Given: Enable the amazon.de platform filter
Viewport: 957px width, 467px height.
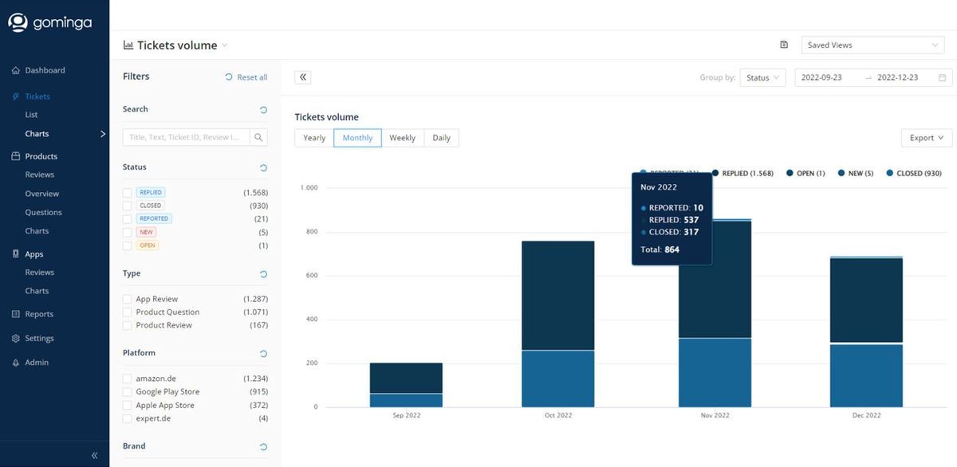Looking at the screenshot, I should pyautogui.click(x=128, y=379).
